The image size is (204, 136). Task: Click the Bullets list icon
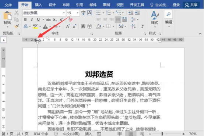coord(98,13)
